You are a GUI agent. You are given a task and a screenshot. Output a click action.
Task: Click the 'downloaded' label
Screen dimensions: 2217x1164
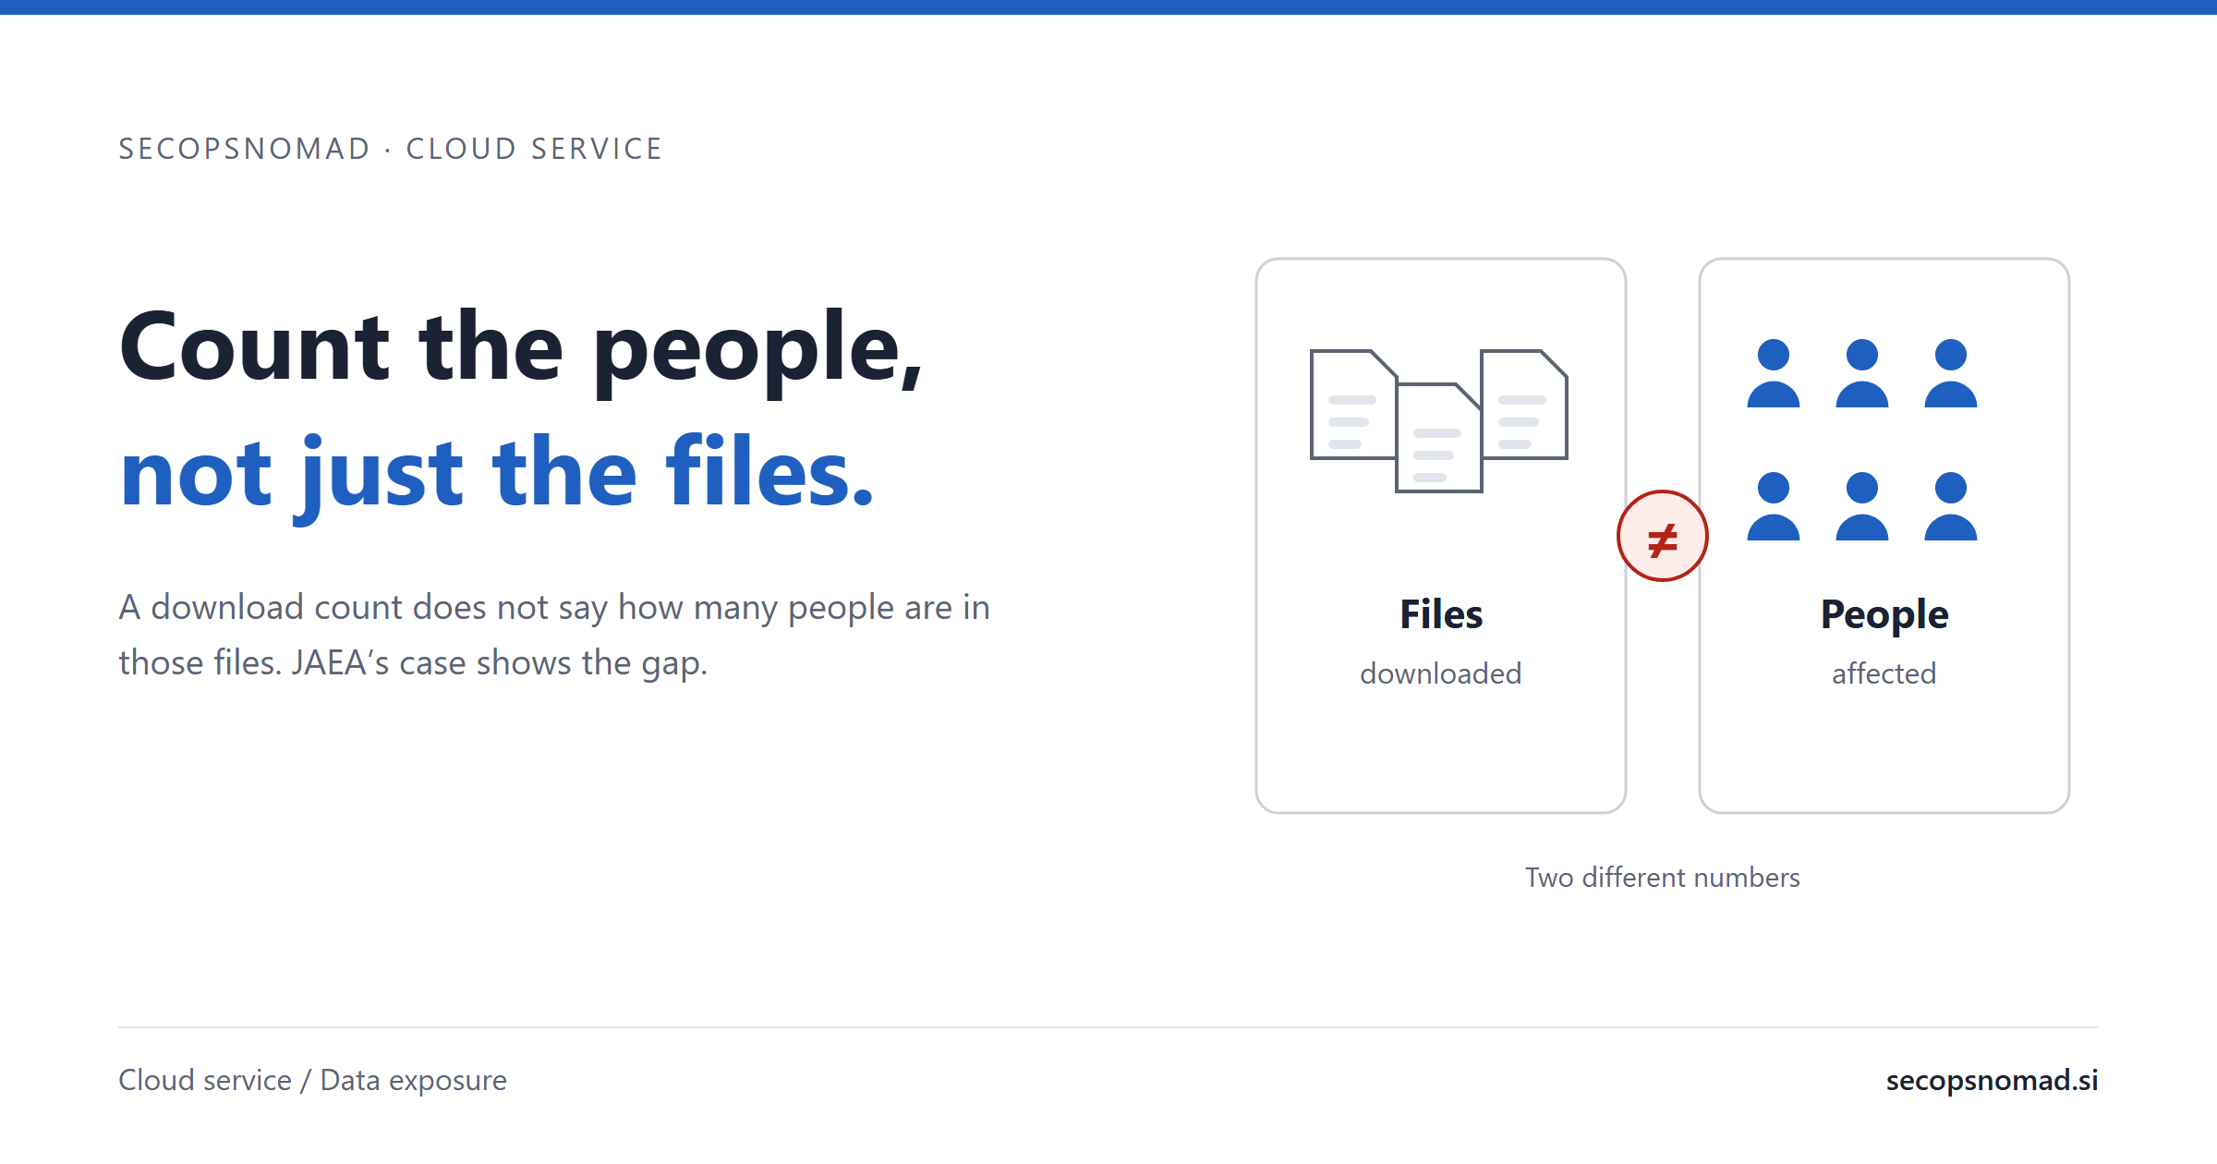[1441, 673]
